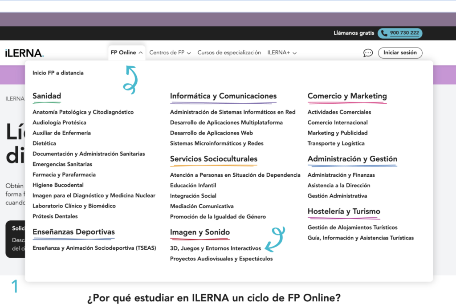Viewport: 456px width, 304px height.
Task: Open Imagen para el Diagnóstico y Medicina Nuclear
Action: point(94,195)
